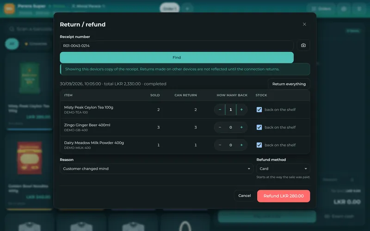This screenshot has height=231, width=370.
Task: Uncheck back on the shelf for Dairy Meadow Milk
Action: coord(259,145)
